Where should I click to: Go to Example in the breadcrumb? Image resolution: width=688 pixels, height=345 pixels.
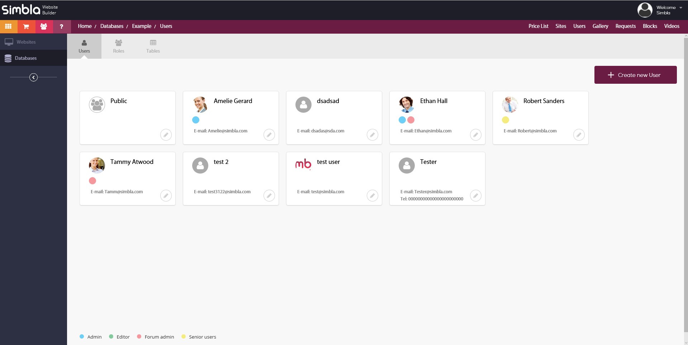(x=142, y=26)
